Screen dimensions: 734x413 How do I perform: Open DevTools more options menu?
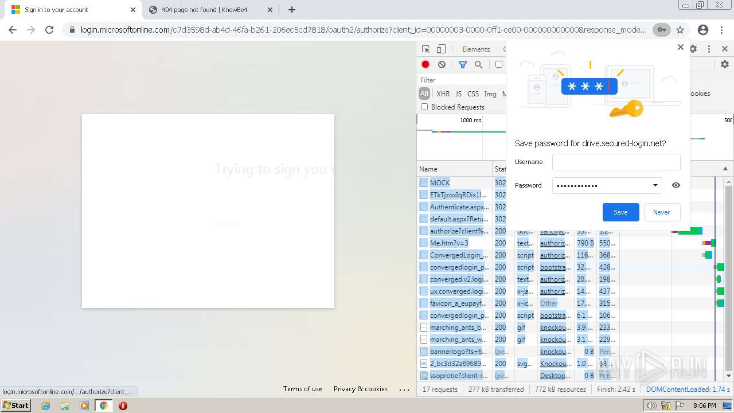(x=709, y=49)
